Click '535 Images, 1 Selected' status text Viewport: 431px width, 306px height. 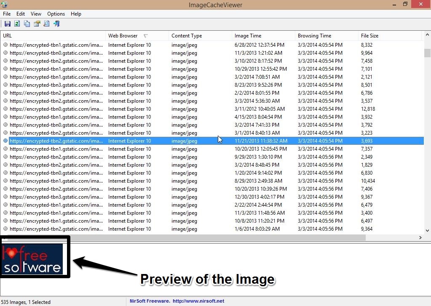(26, 302)
